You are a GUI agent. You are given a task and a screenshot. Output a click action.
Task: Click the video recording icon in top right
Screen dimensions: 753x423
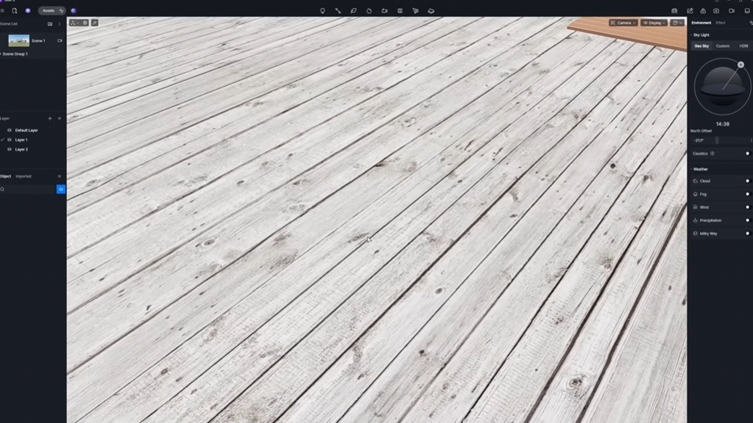click(x=731, y=10)
